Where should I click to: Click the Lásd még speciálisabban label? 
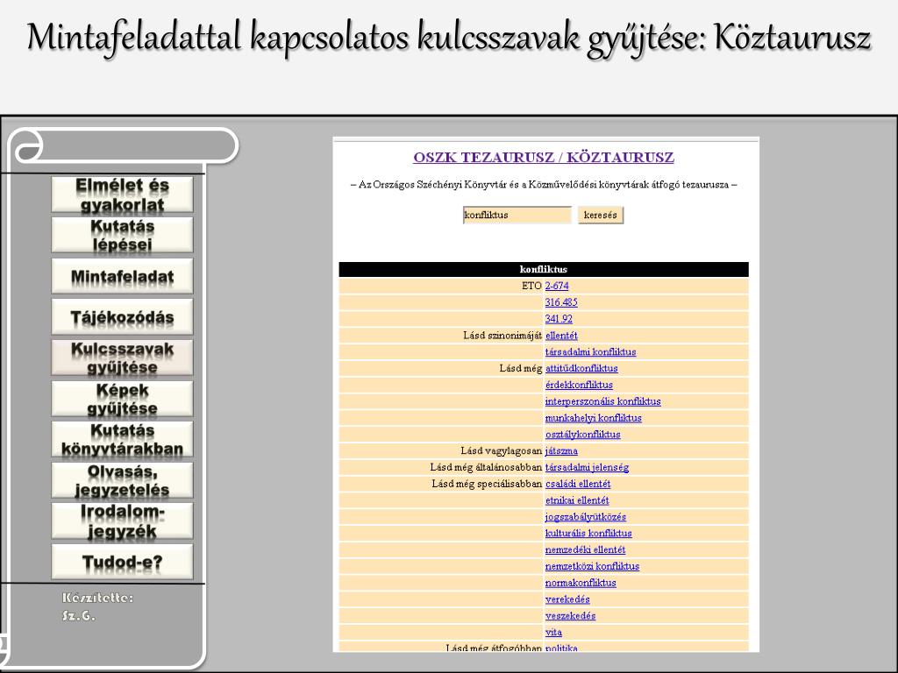click(x=487, y=484)
